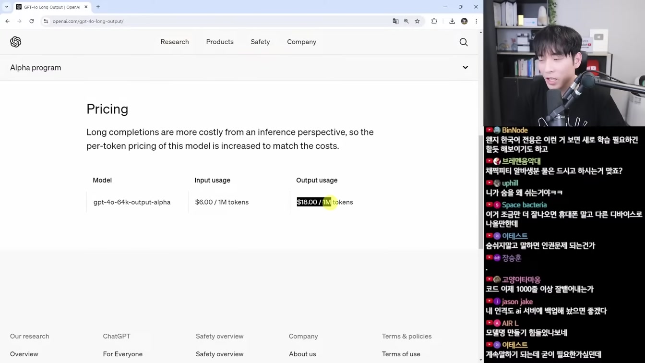Click the site information icon in address bar
645x363 pixels.
(46, 21)
